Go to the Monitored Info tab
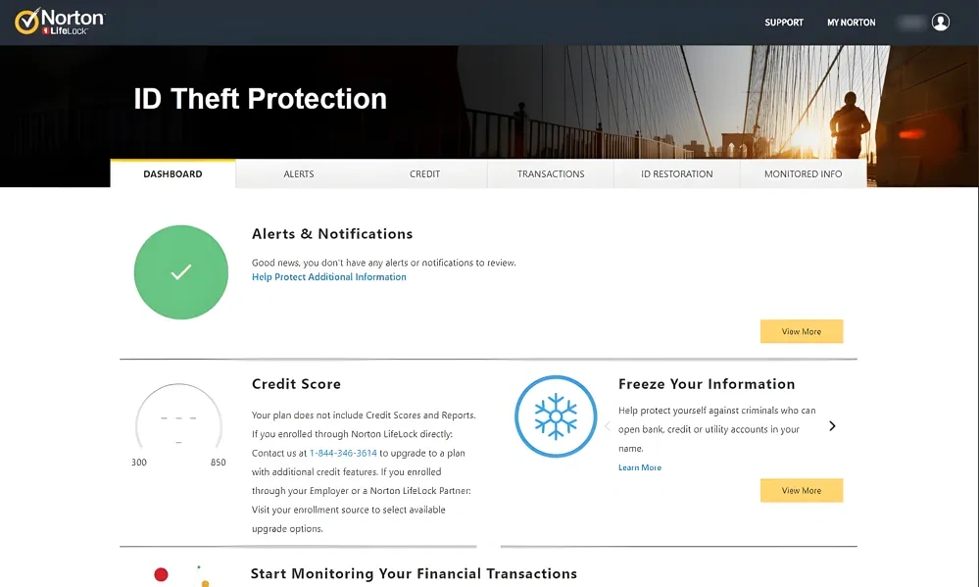The height and width of the screenshot is (587, 979). pyautogui.click(x=803, y=174)
